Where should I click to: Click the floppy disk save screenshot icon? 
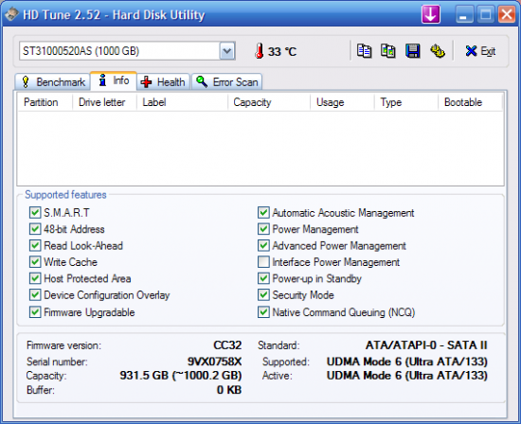pos(413,51)
